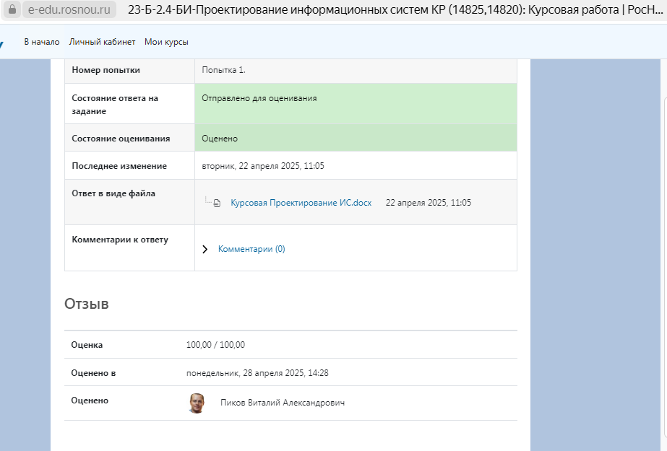Click the e-edu.rosnou.ru address field
The image size is (667, 451).
tap(69, 12)
